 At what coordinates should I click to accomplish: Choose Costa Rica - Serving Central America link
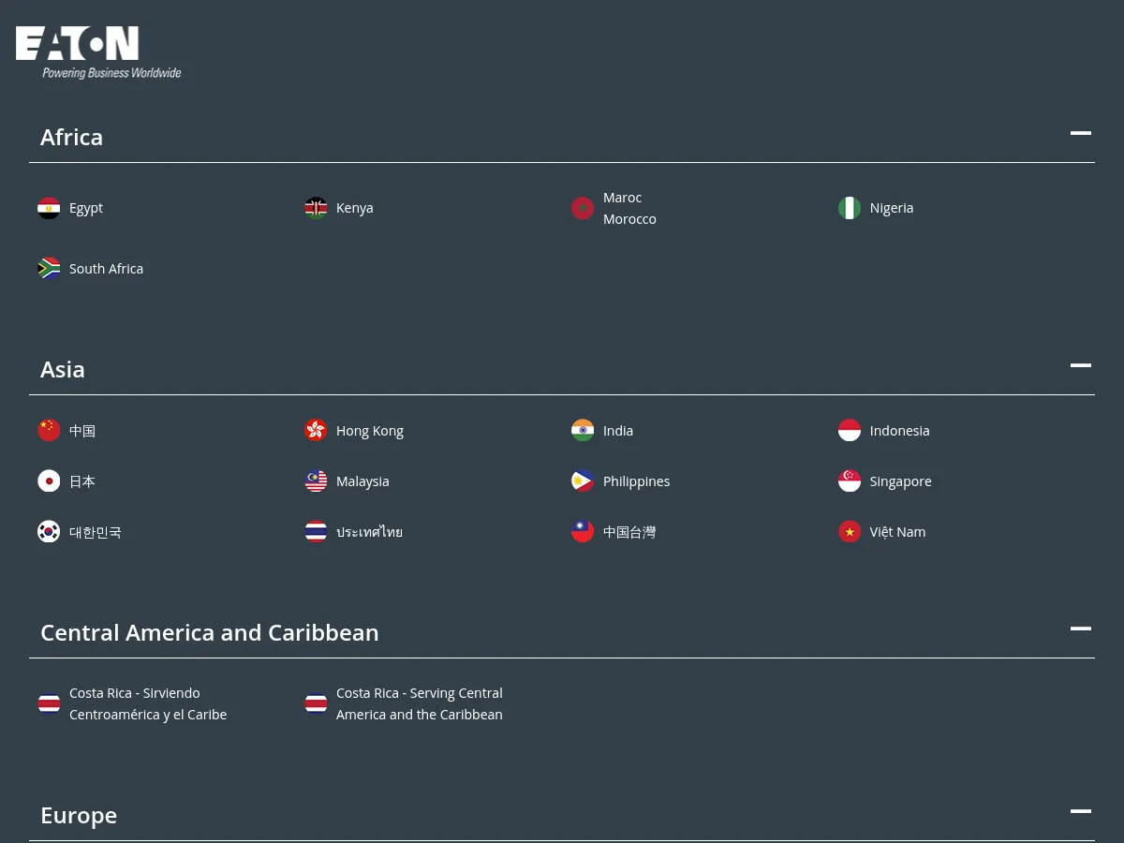[419, 703]
